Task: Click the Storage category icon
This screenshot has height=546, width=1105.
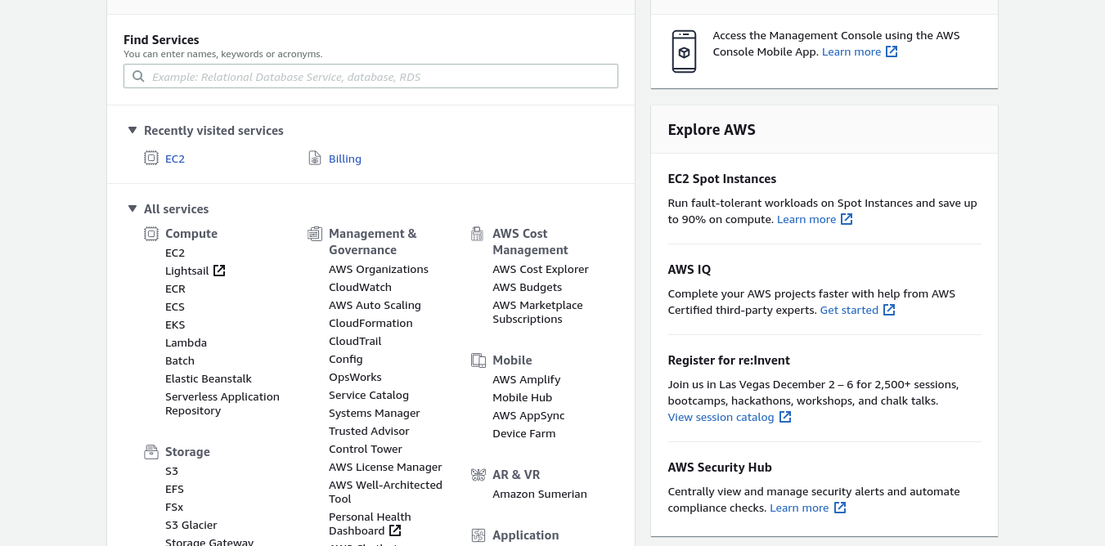Action: [151, 452]
